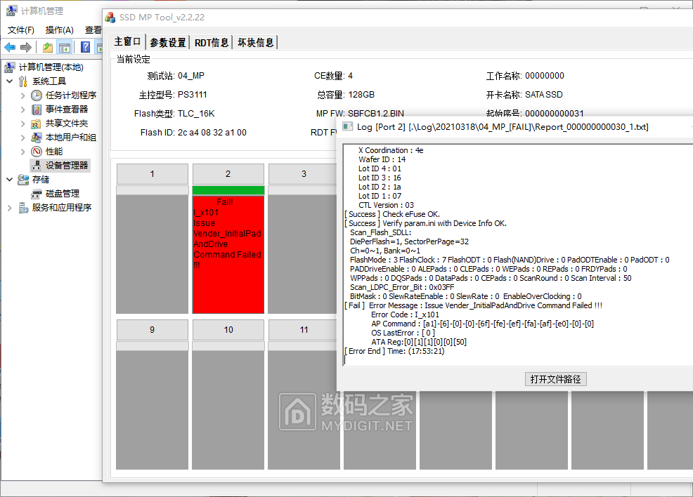Viewport: 693px width, 497px height.
Task: Click port 10 header button
Action: [x=228, y=330]
